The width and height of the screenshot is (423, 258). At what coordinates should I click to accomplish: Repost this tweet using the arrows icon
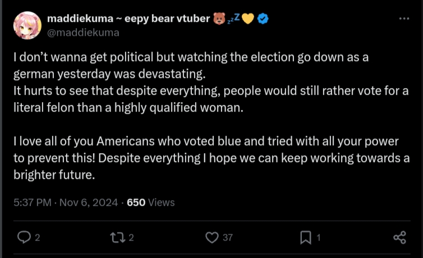(117, 237)
